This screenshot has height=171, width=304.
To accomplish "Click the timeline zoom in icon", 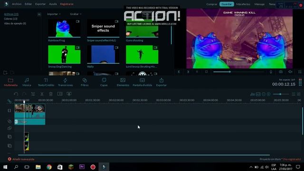I will coord(269,94).
